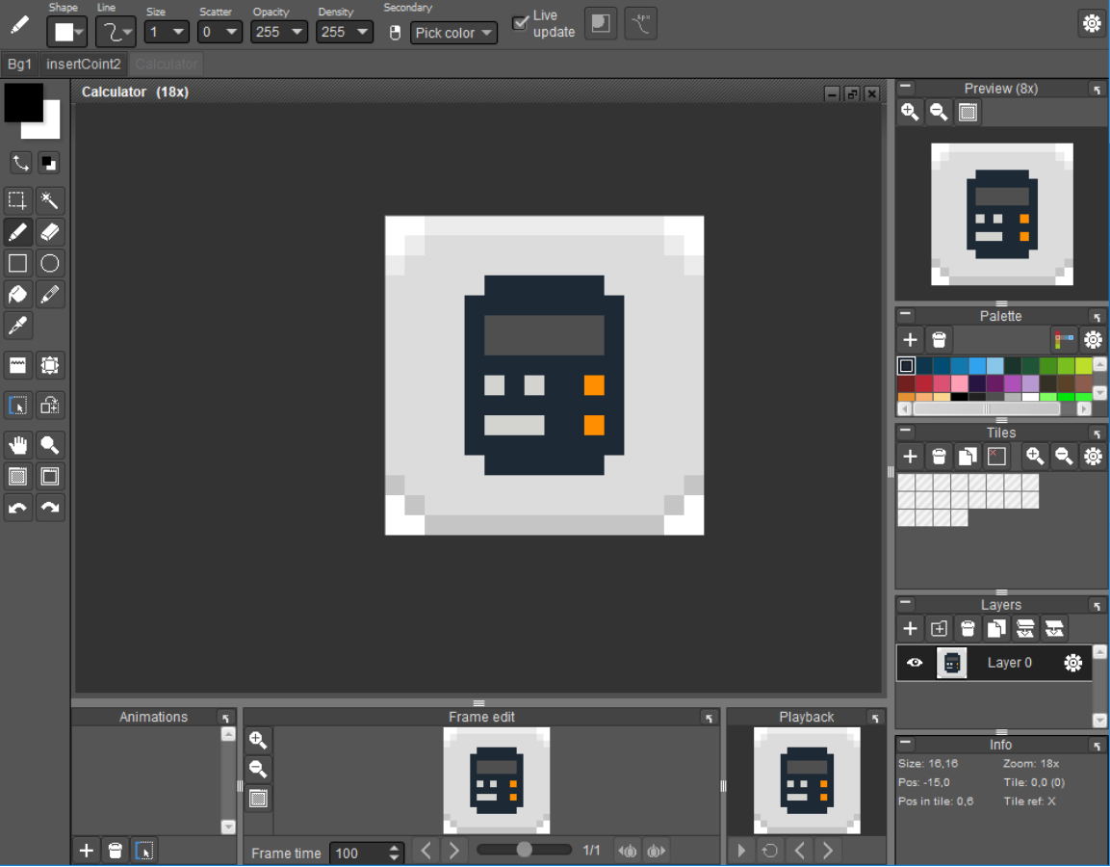Select the Color Picker tool

[18, 326]
